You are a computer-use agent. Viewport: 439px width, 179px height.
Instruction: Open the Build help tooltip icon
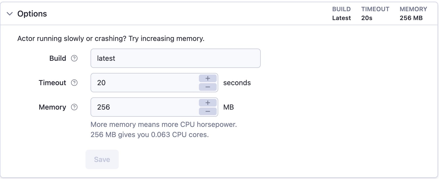click(74, 58)
